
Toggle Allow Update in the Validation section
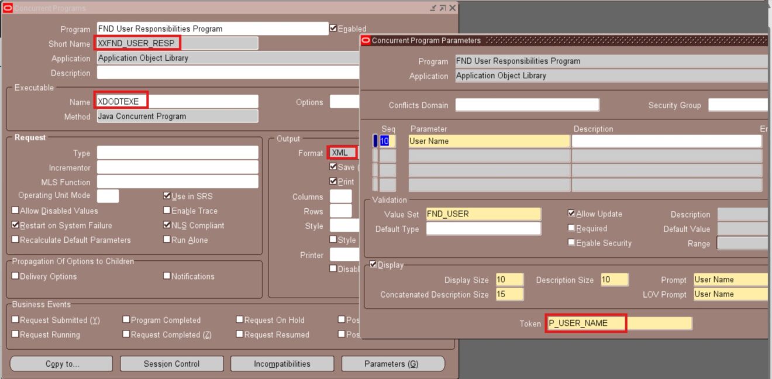click(571, 213)
